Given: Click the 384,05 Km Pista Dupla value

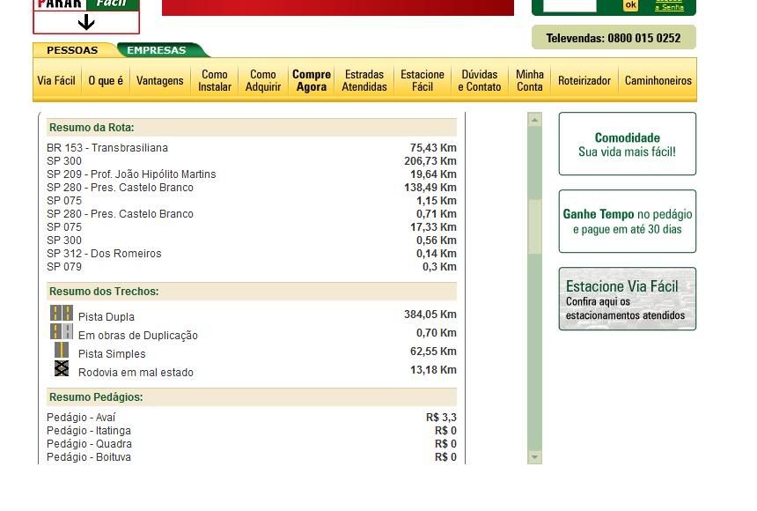Looking at the screenshot, I should pos(430,315).
